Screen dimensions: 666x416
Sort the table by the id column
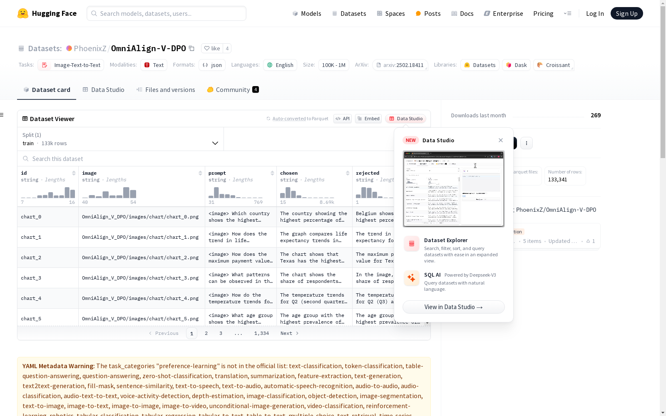[74, 173]
